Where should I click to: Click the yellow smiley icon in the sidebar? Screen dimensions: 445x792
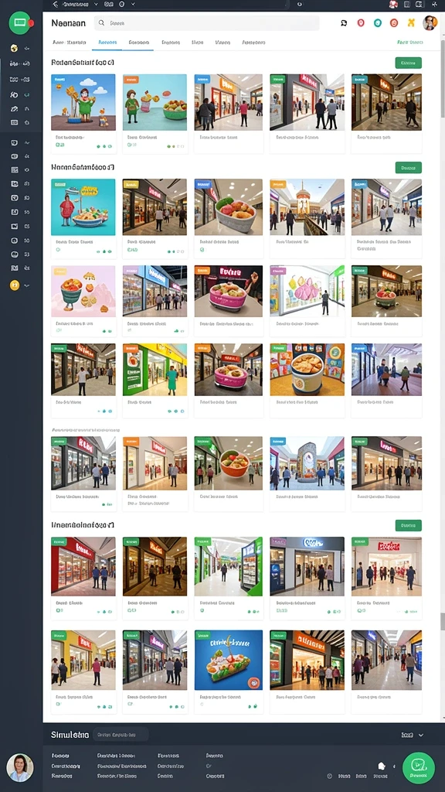tap(14, 285)
